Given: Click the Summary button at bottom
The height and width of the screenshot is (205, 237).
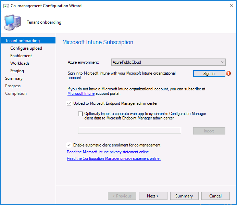Looking at the screenshot, I should (x=184, y=196).
